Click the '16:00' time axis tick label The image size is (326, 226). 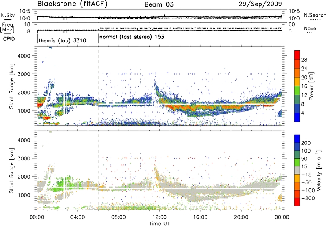point(200,217)
